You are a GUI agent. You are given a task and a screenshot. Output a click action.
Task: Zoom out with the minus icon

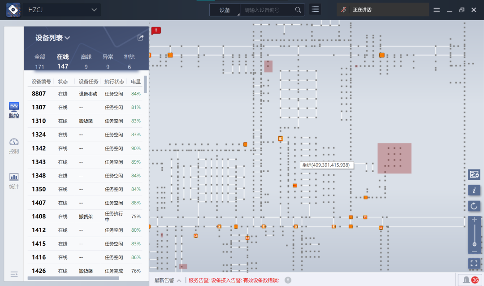pyautogui.click(x=475, y=252)
